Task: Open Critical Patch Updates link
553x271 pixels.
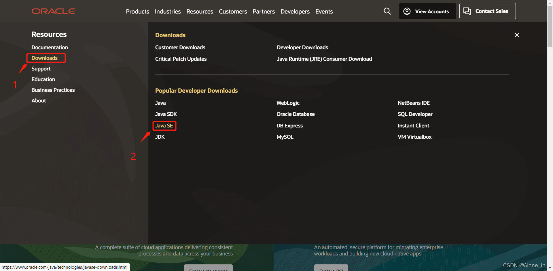Action: coord(181,59)
